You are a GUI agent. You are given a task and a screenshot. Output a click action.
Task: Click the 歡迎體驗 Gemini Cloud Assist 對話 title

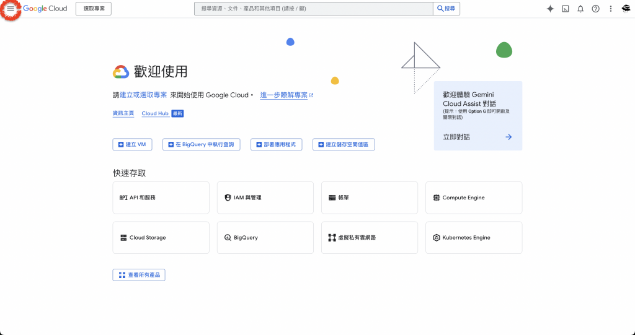[469, 99]
